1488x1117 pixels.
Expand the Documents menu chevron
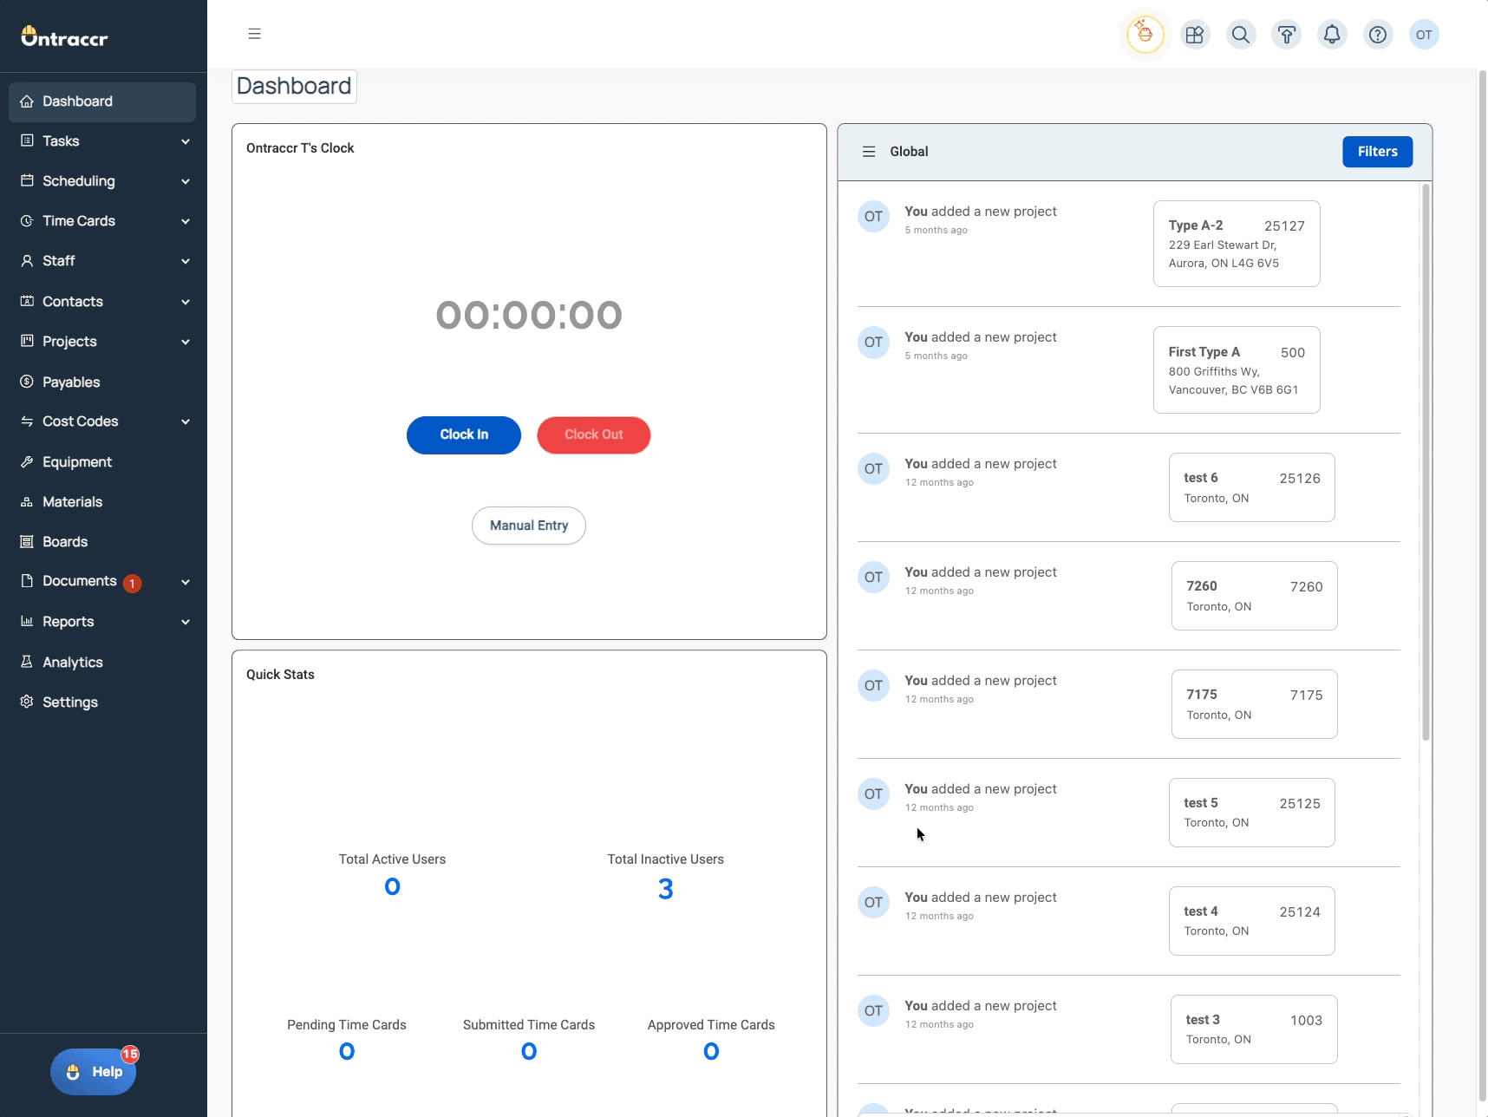186,582
